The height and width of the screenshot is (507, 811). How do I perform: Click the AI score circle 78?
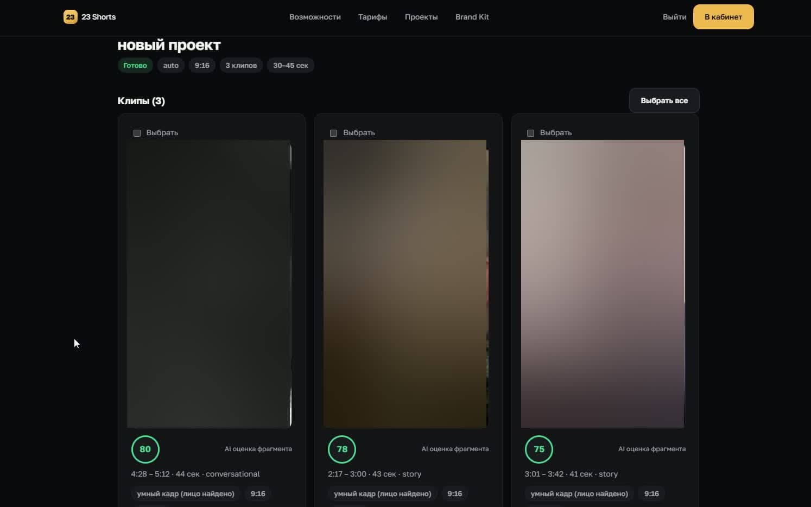(x=342, y=449)
